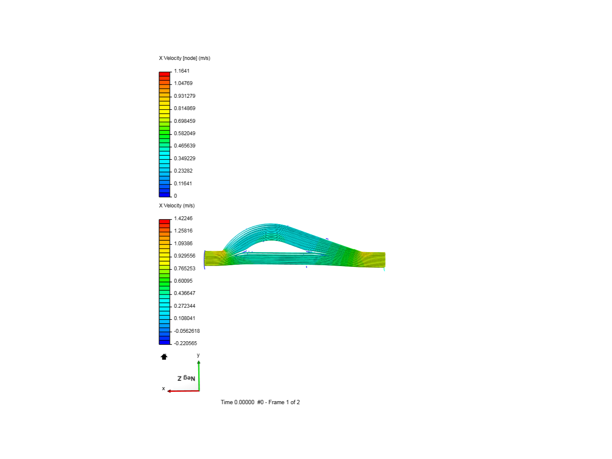Click the Neg Z orientation label

coord(186,378)
